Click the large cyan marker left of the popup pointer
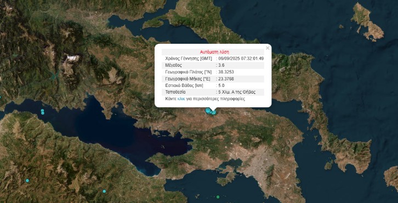The height and width of the screenshot is (203, 398). tap(208, 110)
